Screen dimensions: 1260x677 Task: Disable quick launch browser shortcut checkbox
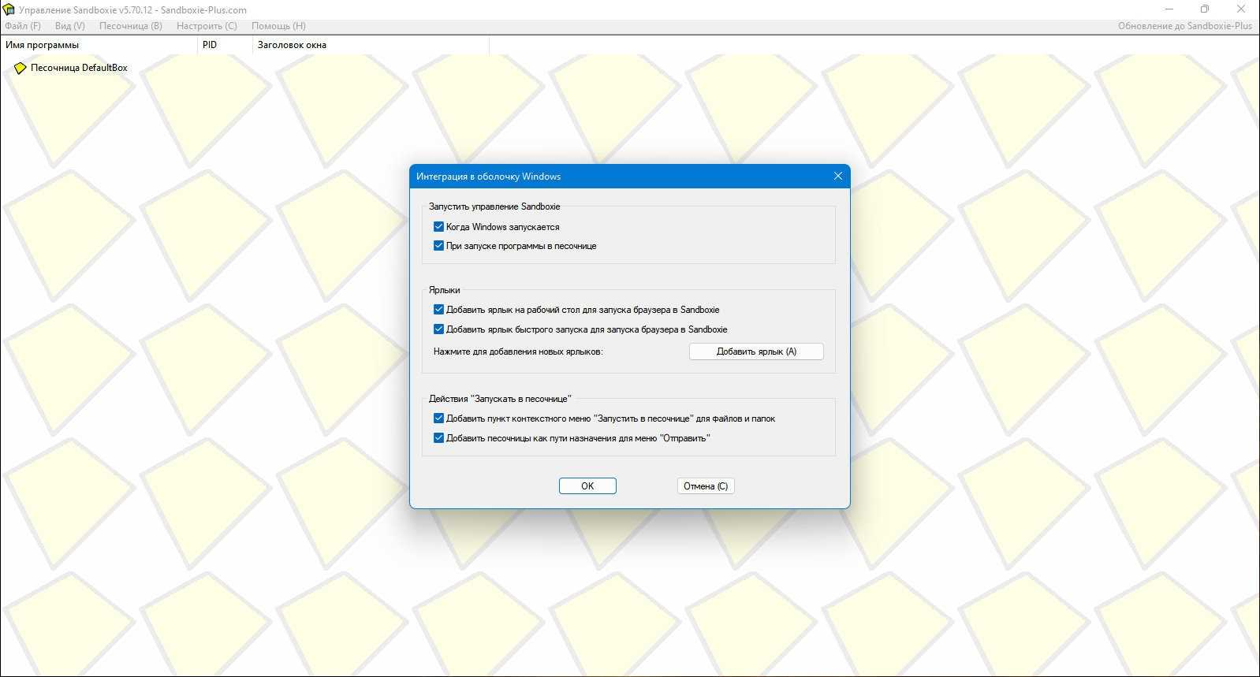click(x=439, y=329)
